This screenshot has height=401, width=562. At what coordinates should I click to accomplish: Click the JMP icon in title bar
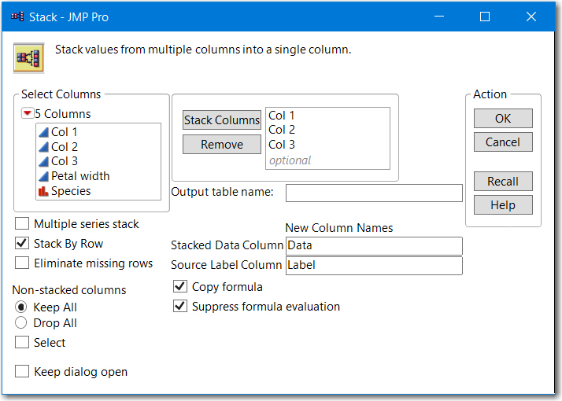17,17
